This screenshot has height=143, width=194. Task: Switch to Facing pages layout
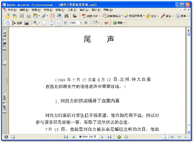186,137
